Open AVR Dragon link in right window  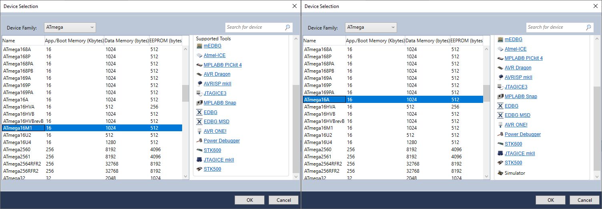[x=518, y=68]
